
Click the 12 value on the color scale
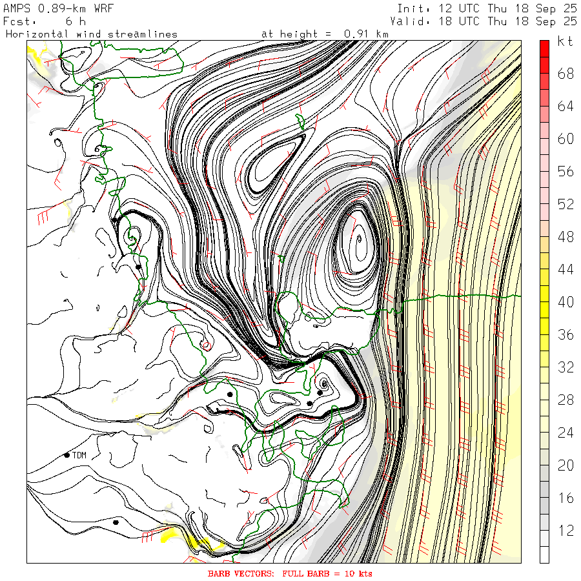566,531
